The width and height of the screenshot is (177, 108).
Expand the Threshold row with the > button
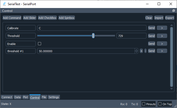coord(162,36)
